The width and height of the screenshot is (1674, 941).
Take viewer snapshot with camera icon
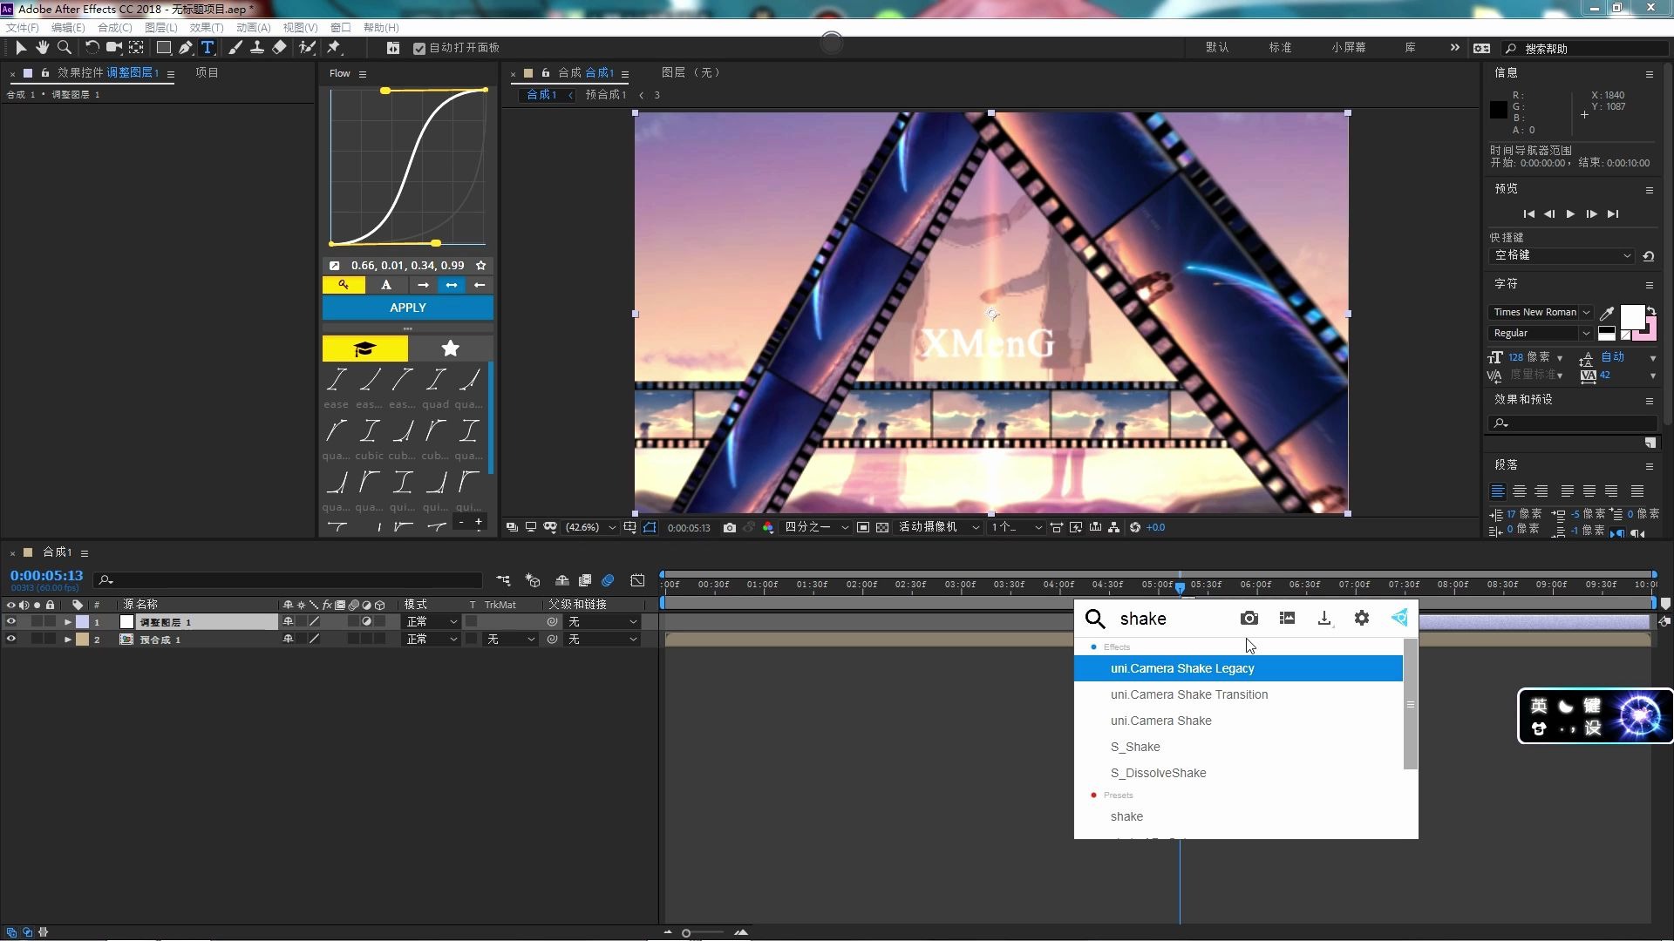click(730, 528)
